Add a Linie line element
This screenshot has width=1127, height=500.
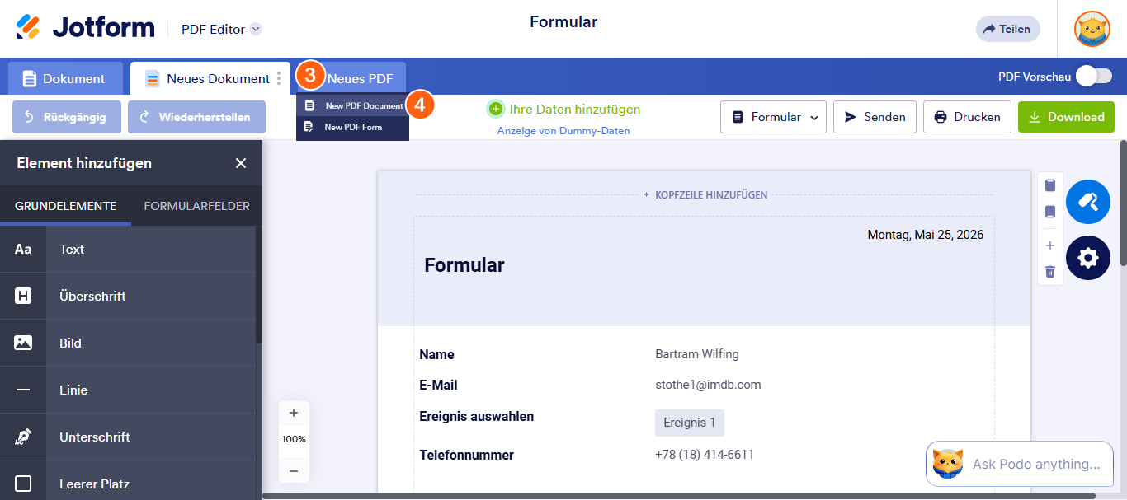128,390
